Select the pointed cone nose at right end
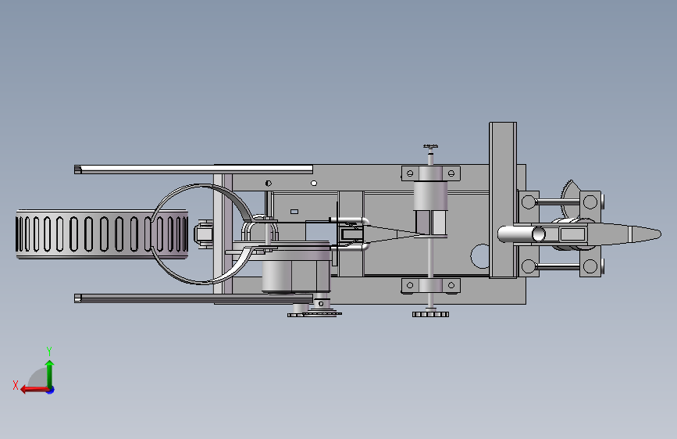677x439 pixels. [645, 234]
